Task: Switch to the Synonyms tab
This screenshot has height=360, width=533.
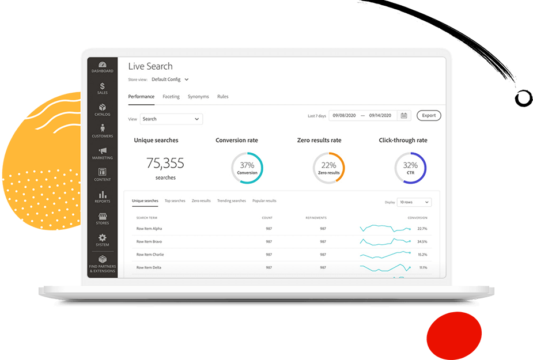Action: [198, 97]
